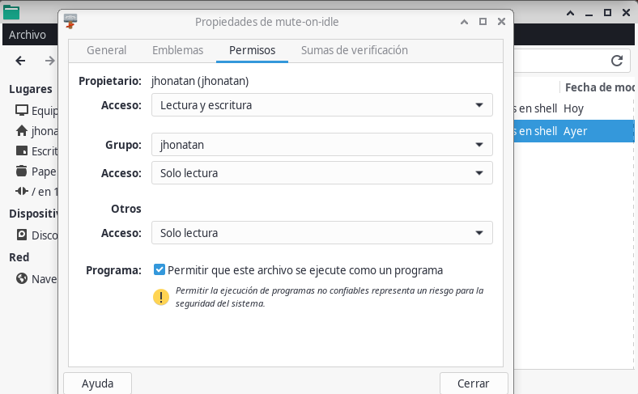Open the Grupo jhonatan dropdown
Image resolution: width=638 pixels, height=394 pixels.
click(x=322, y=144)
